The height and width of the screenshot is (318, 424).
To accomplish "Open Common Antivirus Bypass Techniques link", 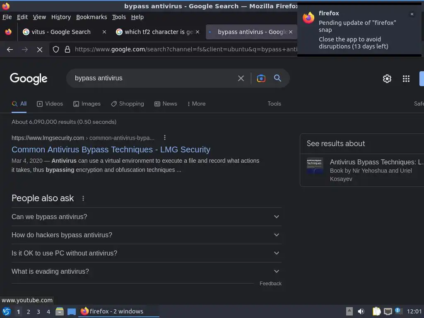I will (x=111, y=149).
